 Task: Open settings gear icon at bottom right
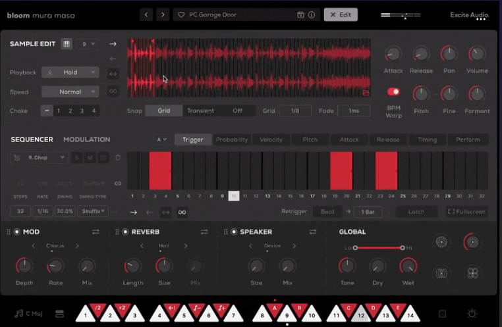point(472,314)
